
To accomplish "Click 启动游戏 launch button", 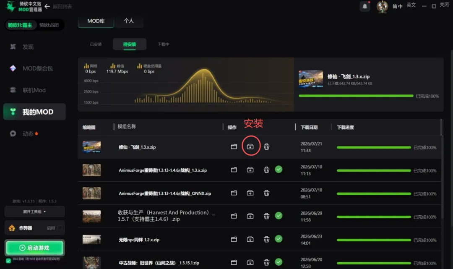I will 35,248.
